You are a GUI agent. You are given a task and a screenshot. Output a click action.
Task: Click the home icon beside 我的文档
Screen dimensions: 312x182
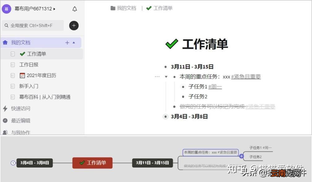(x=5, y=42)
